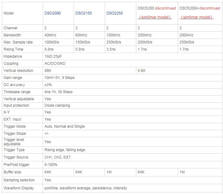Click 'Rising edge, falling edge' value

65,150
